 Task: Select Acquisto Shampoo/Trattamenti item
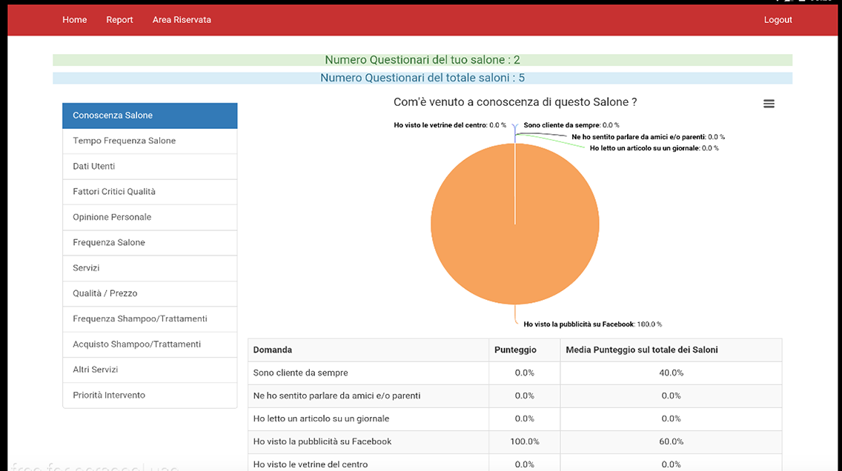tap(150, 344)
